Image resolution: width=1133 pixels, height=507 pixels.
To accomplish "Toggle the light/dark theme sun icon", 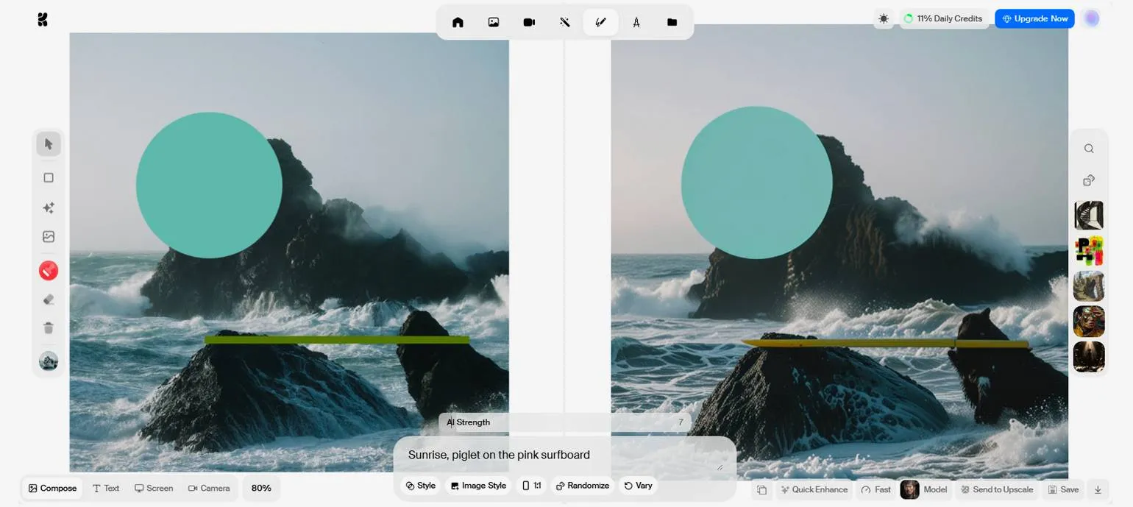I will click(x=884, y=18).
